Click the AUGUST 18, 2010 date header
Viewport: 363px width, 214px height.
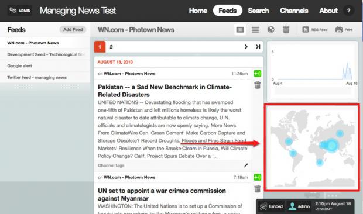115,62
